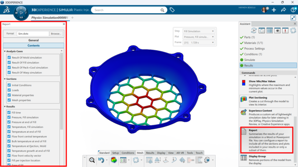This screenshot has width=298, height=167.
Task: Click the Browse... button
Action: (56, 34)
